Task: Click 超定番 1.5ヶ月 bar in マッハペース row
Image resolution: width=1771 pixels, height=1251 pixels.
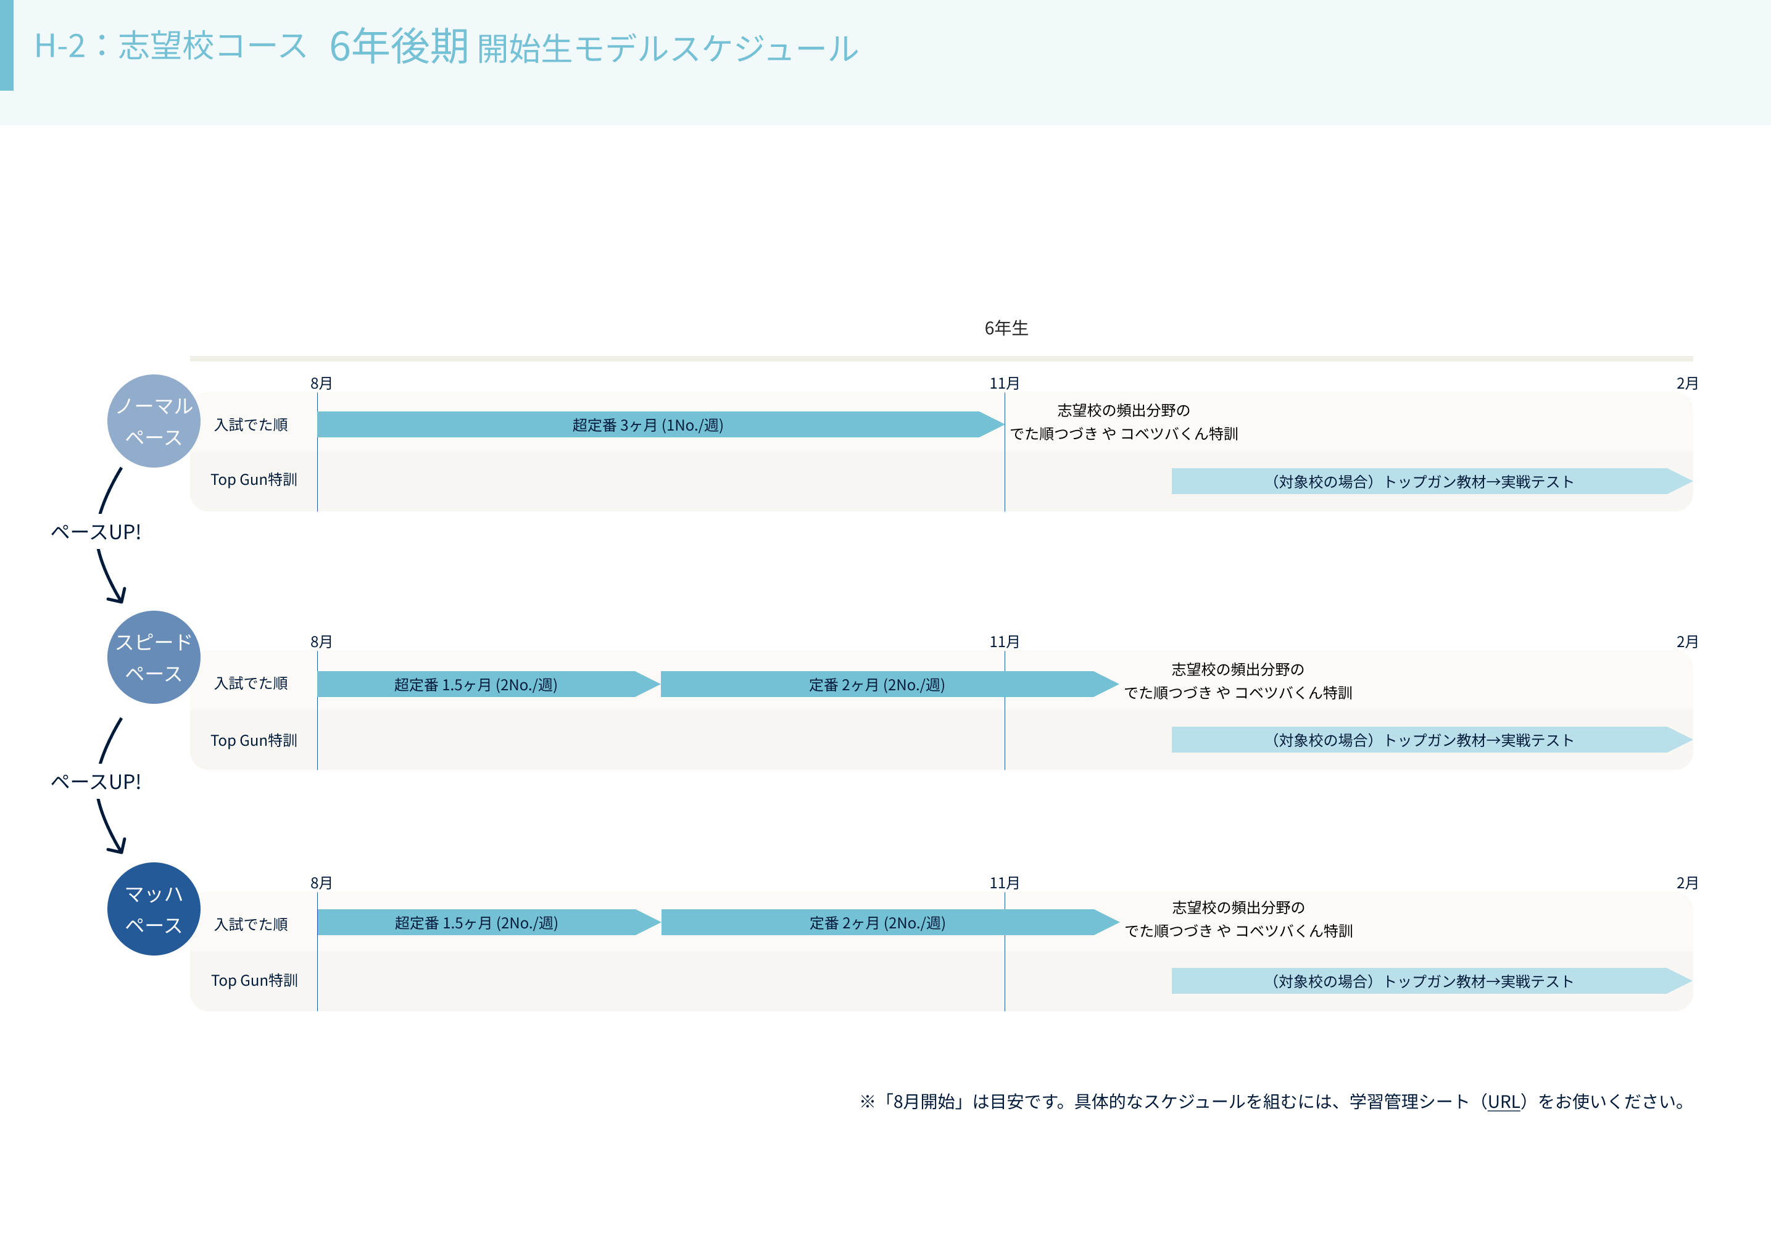Action: pyautogui.click(x=476, y=922)
